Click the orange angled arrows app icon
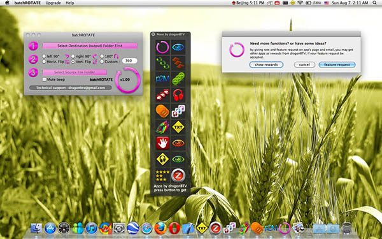This screenshot has width=382, height=239. coord(178,63)
